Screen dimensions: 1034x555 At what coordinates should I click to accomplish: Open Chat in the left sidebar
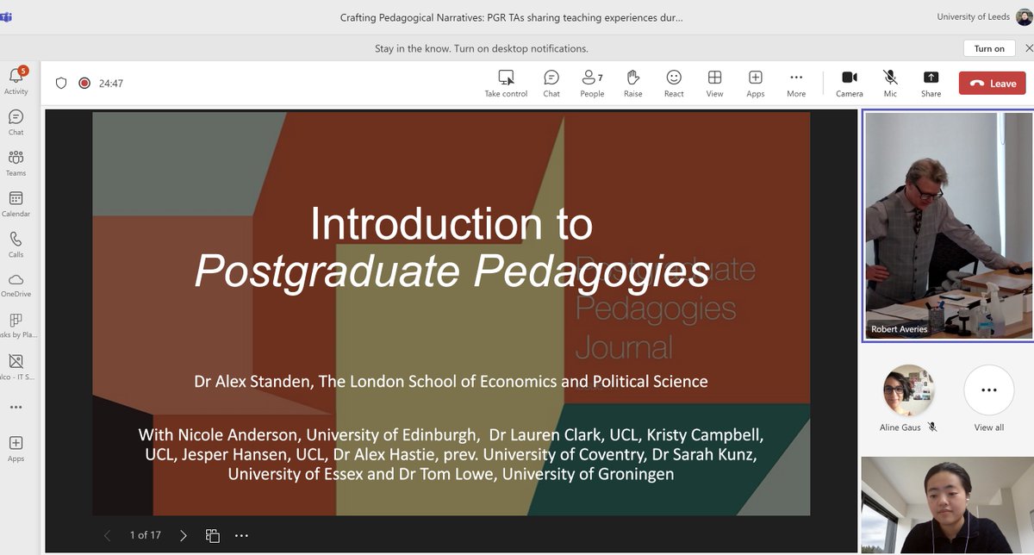coord(16,122)
